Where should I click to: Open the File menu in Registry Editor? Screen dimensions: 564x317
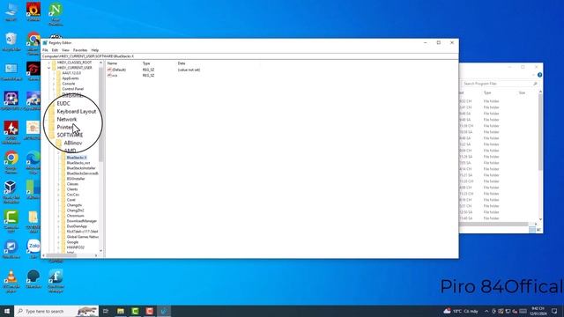click(x=45, y=50)
